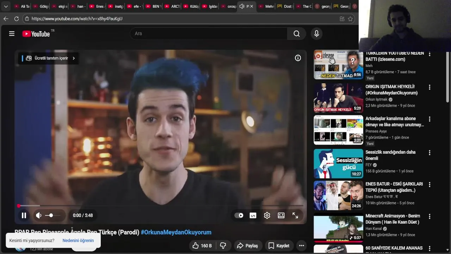Click the browser address bar URL
Image resolution: width=451 pixels, height=254 pixels.
point(77,19)
